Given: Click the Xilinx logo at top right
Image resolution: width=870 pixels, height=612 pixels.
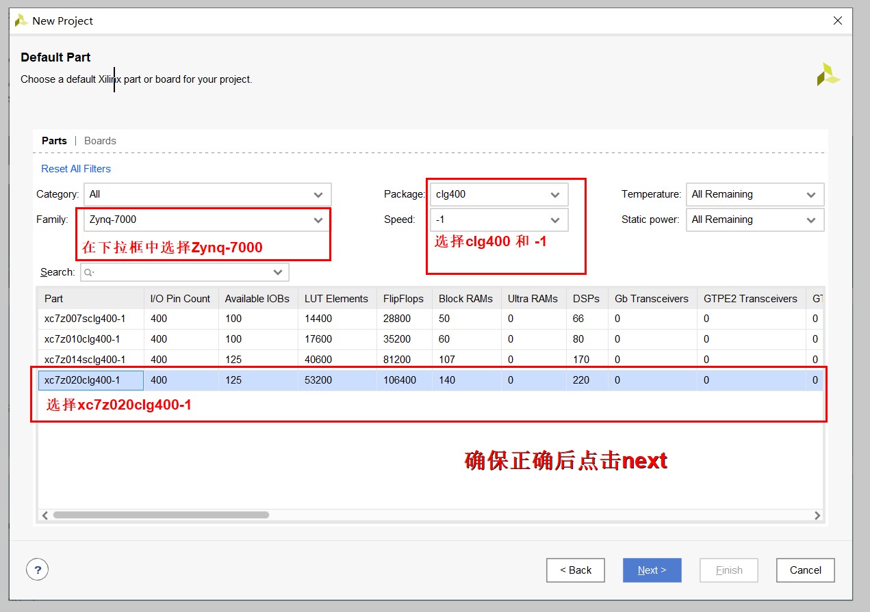Looking at the screenshot, I should [x=828, y=74].
